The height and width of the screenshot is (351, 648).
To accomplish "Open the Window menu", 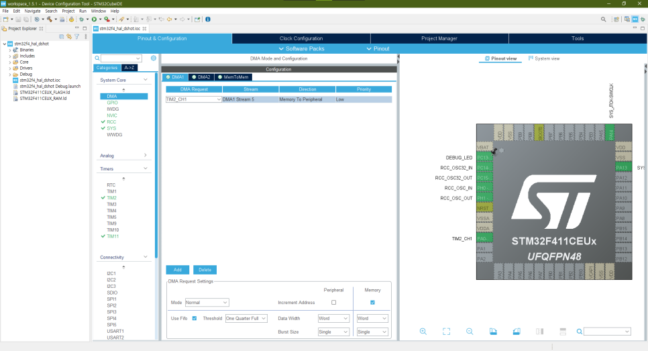I will [99, 11].
